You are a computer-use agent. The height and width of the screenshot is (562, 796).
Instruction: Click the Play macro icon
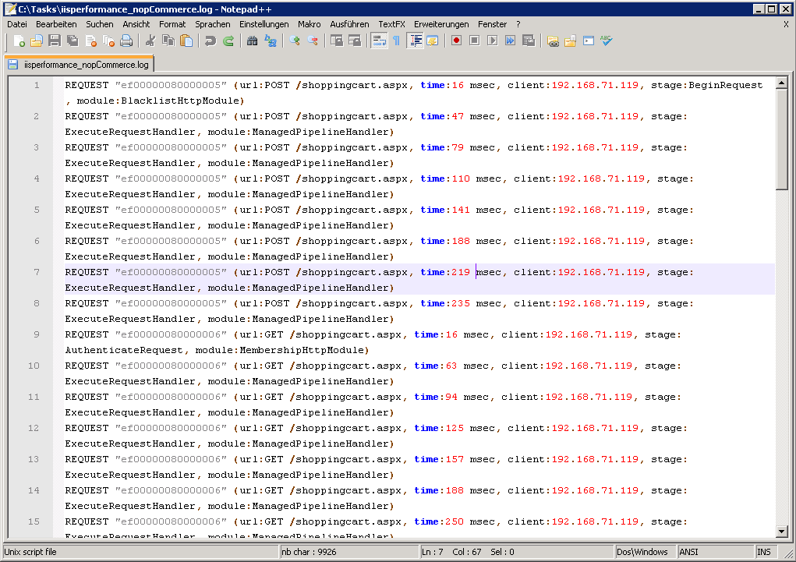click(x=492, y=41)
